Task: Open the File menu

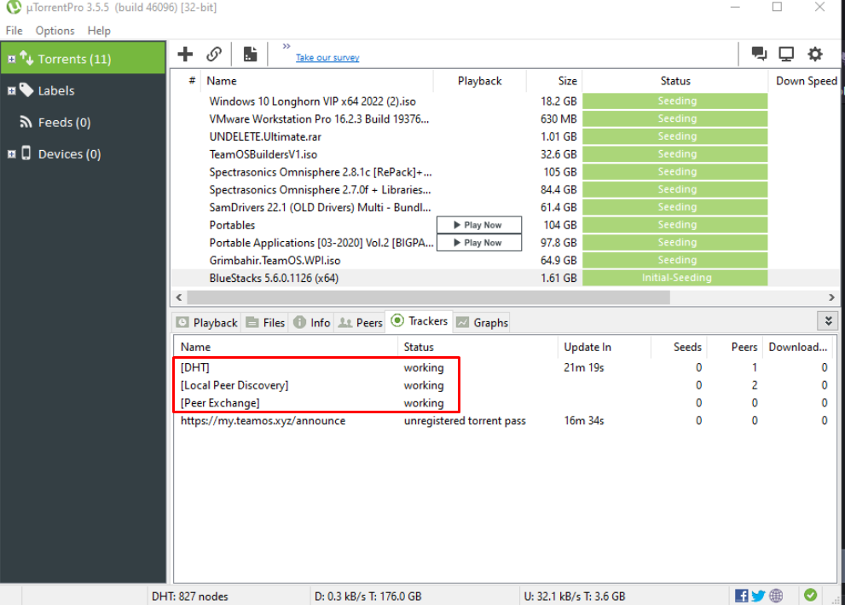Action: pyautogui.click(x=14, y=31)
